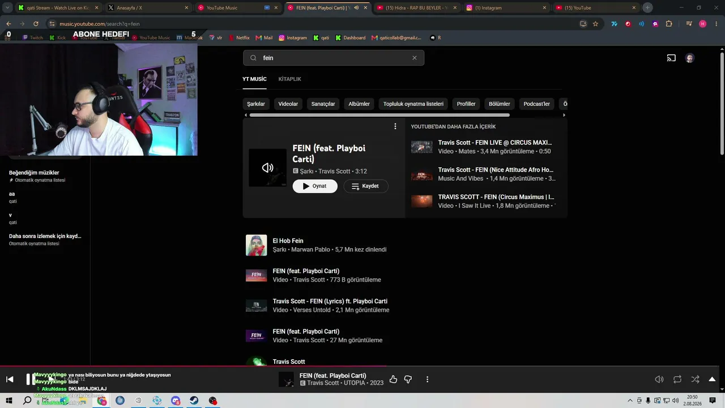The height and width of the screenshot is (408, 725).
Task: Expand the now playing page arrow
Action: click(x=712, y=379)
